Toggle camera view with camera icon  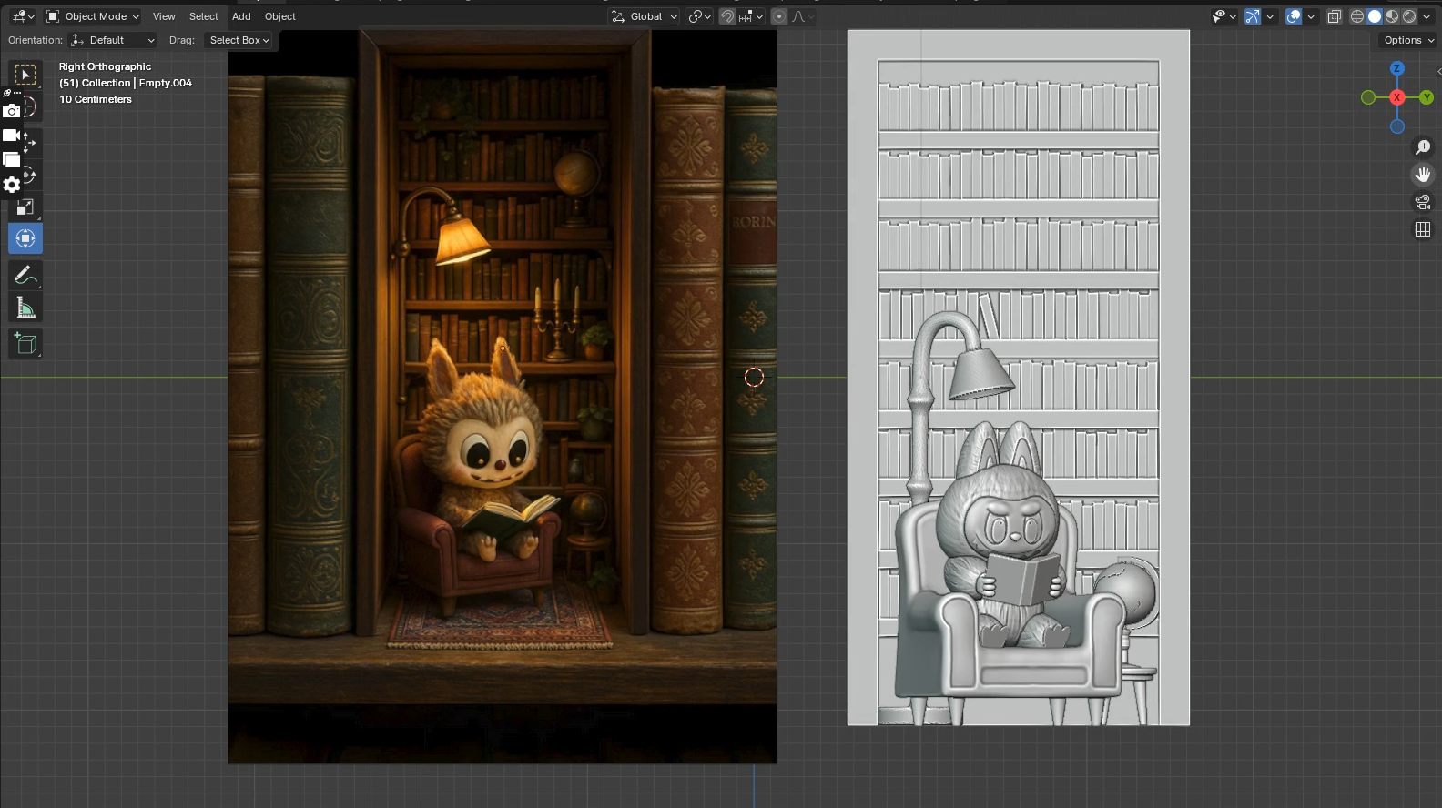click(1423, 202)
